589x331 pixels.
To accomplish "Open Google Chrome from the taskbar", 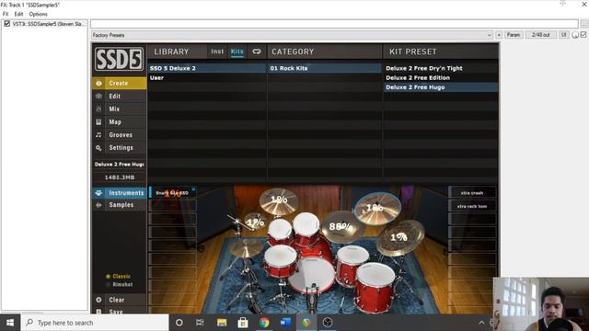I will point(264,323).
